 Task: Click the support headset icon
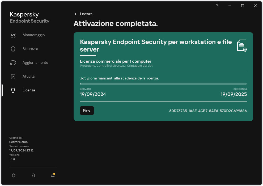click(33, 175)
